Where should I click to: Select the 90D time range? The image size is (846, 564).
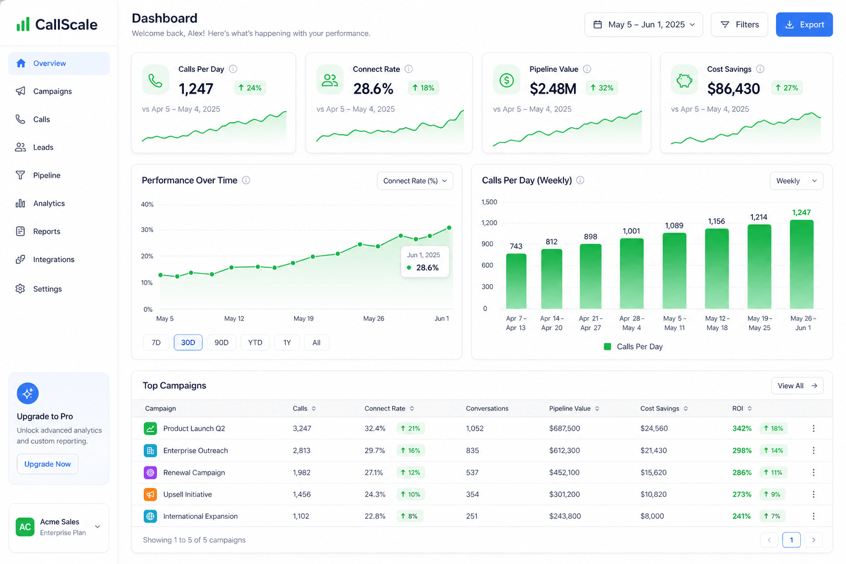click(221, 343)
